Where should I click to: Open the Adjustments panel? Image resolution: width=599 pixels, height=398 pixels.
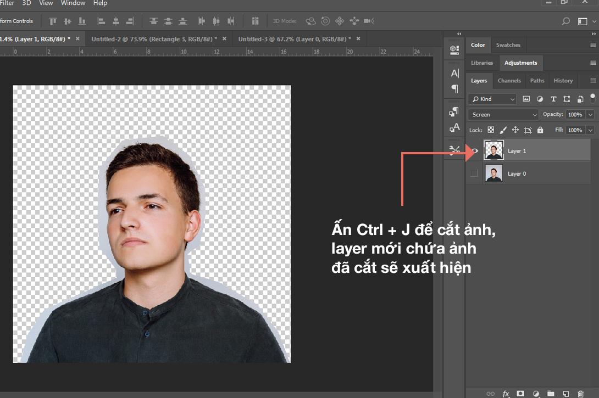point(520,63)
